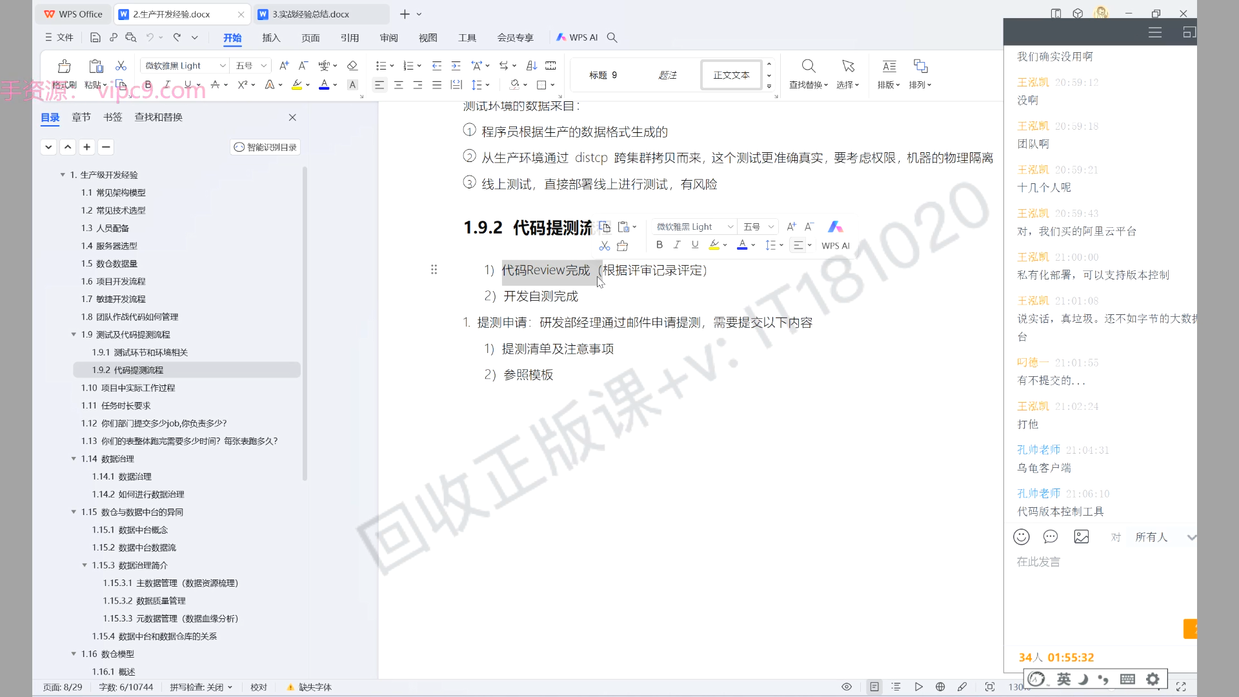The height and width of the screenshot is (697, 1239).
Task: Open the font name dropdown in ribbon
Action: click(223, 66)
